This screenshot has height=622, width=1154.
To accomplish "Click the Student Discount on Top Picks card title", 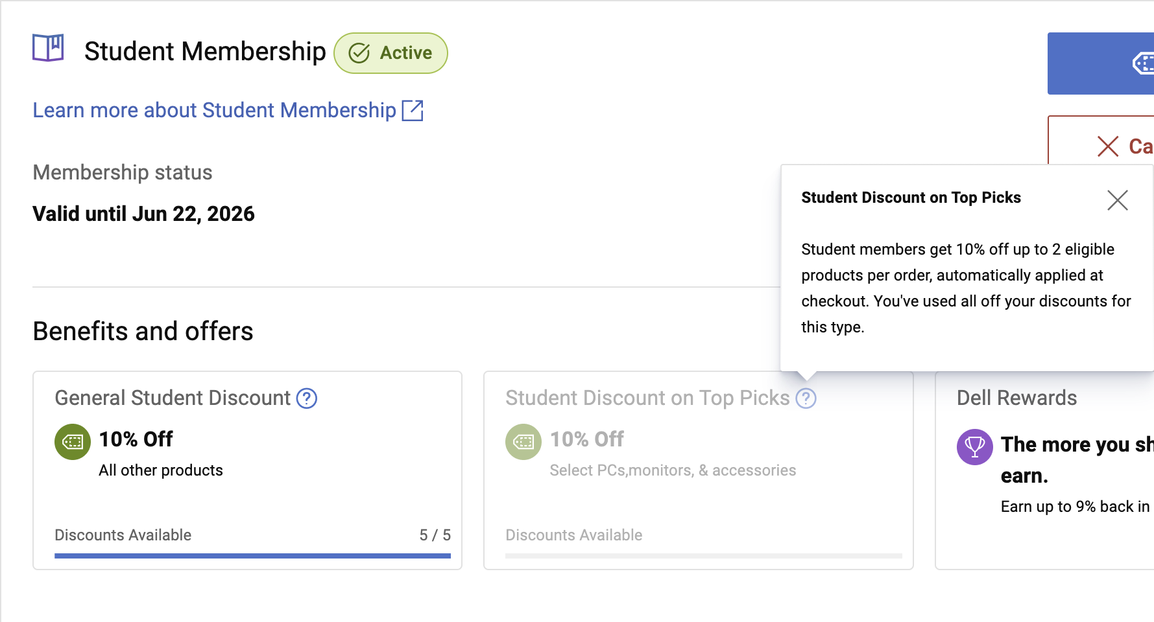I will 647,398.
